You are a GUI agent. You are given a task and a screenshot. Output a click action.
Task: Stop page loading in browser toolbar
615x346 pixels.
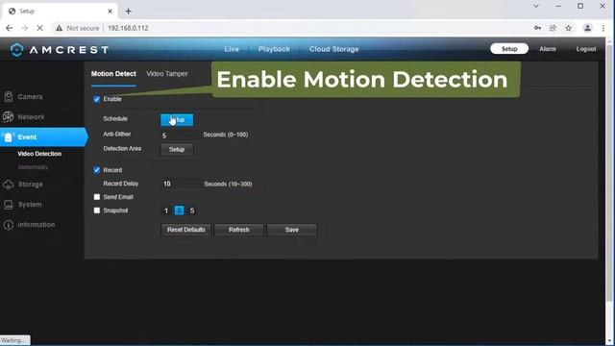click(39, 28)
